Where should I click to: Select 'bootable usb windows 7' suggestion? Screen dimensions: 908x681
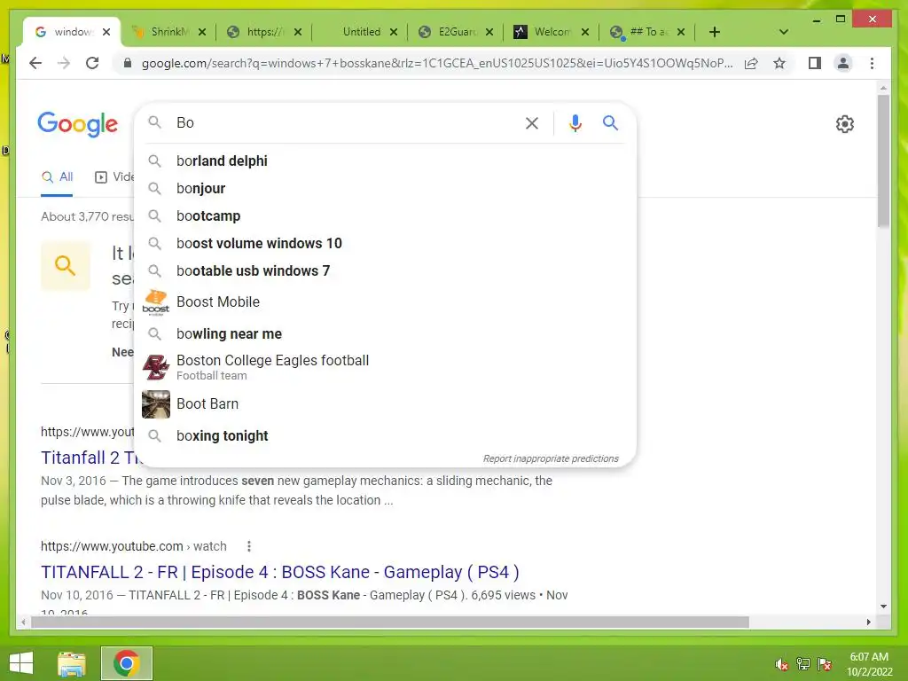click(x=385, y=270)
